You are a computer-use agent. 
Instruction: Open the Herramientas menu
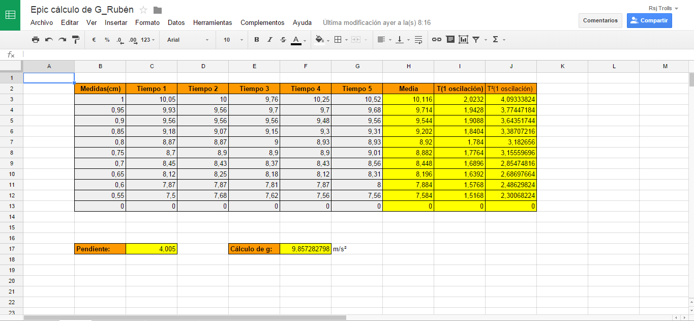(213, 22)
